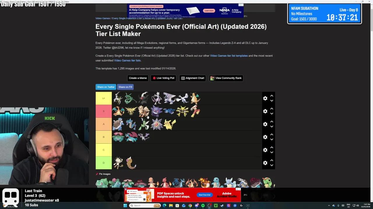Click Pin Images option
The height and width of the screenshot is (209, 373).
[x=103, y=174]
